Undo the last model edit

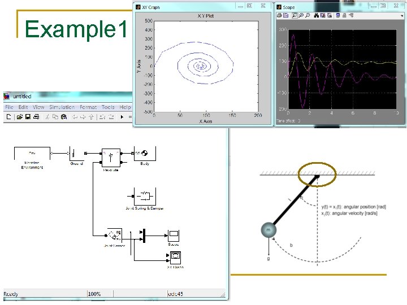[x=102, y=117]
